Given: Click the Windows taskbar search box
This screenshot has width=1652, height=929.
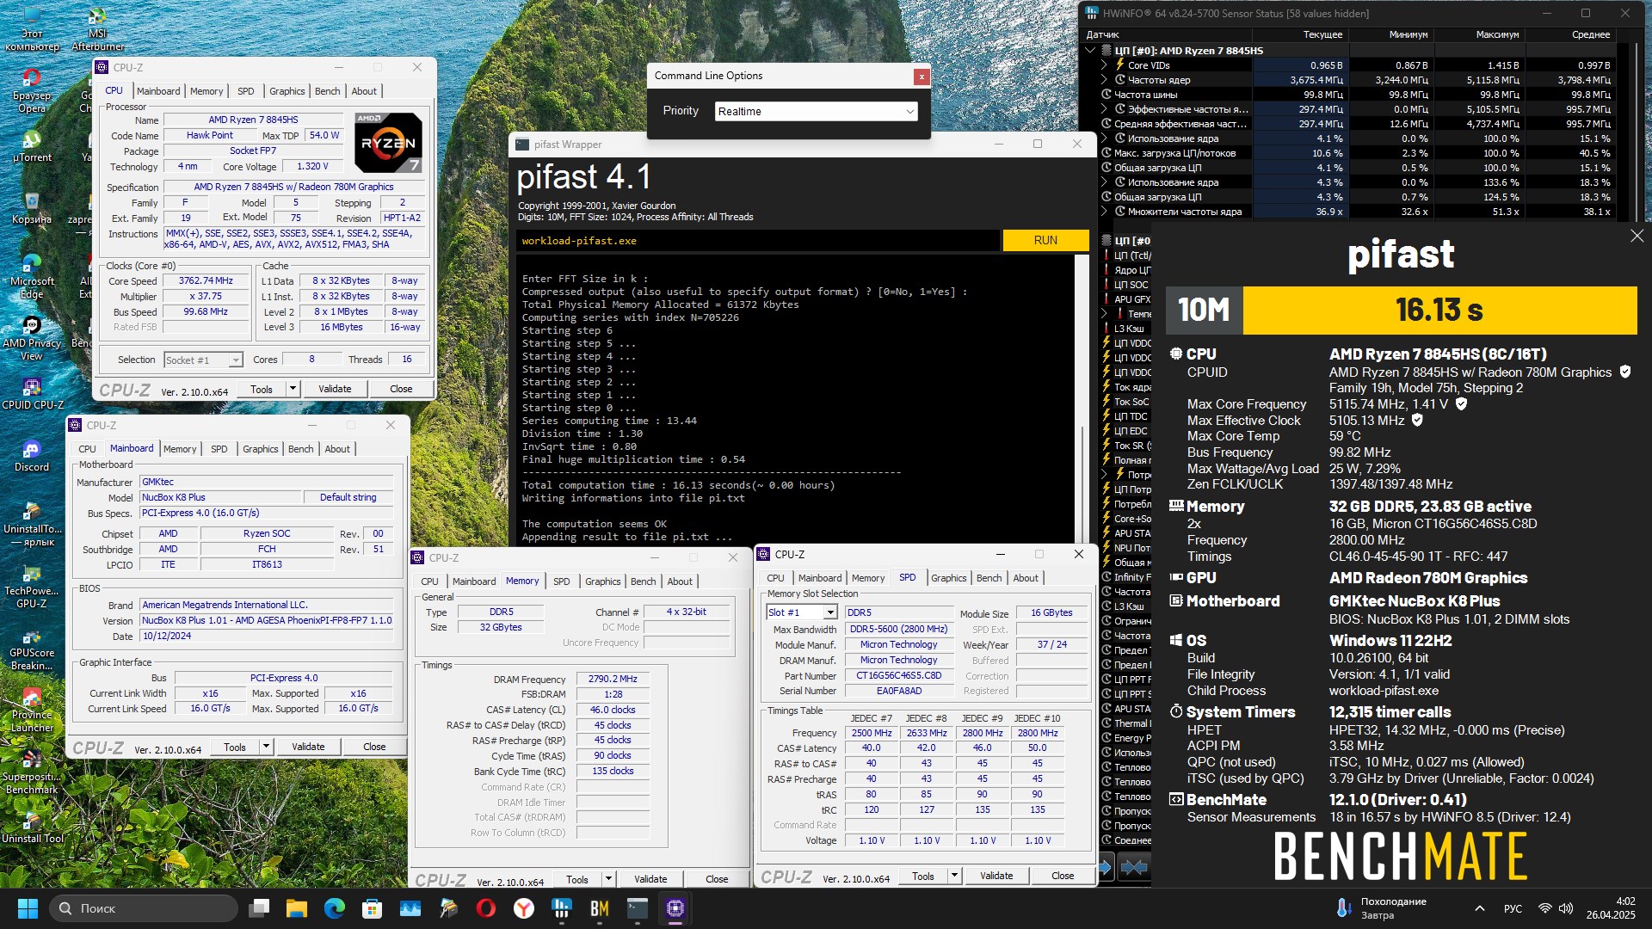Looking at the screenshot, I should pos(144,908).
